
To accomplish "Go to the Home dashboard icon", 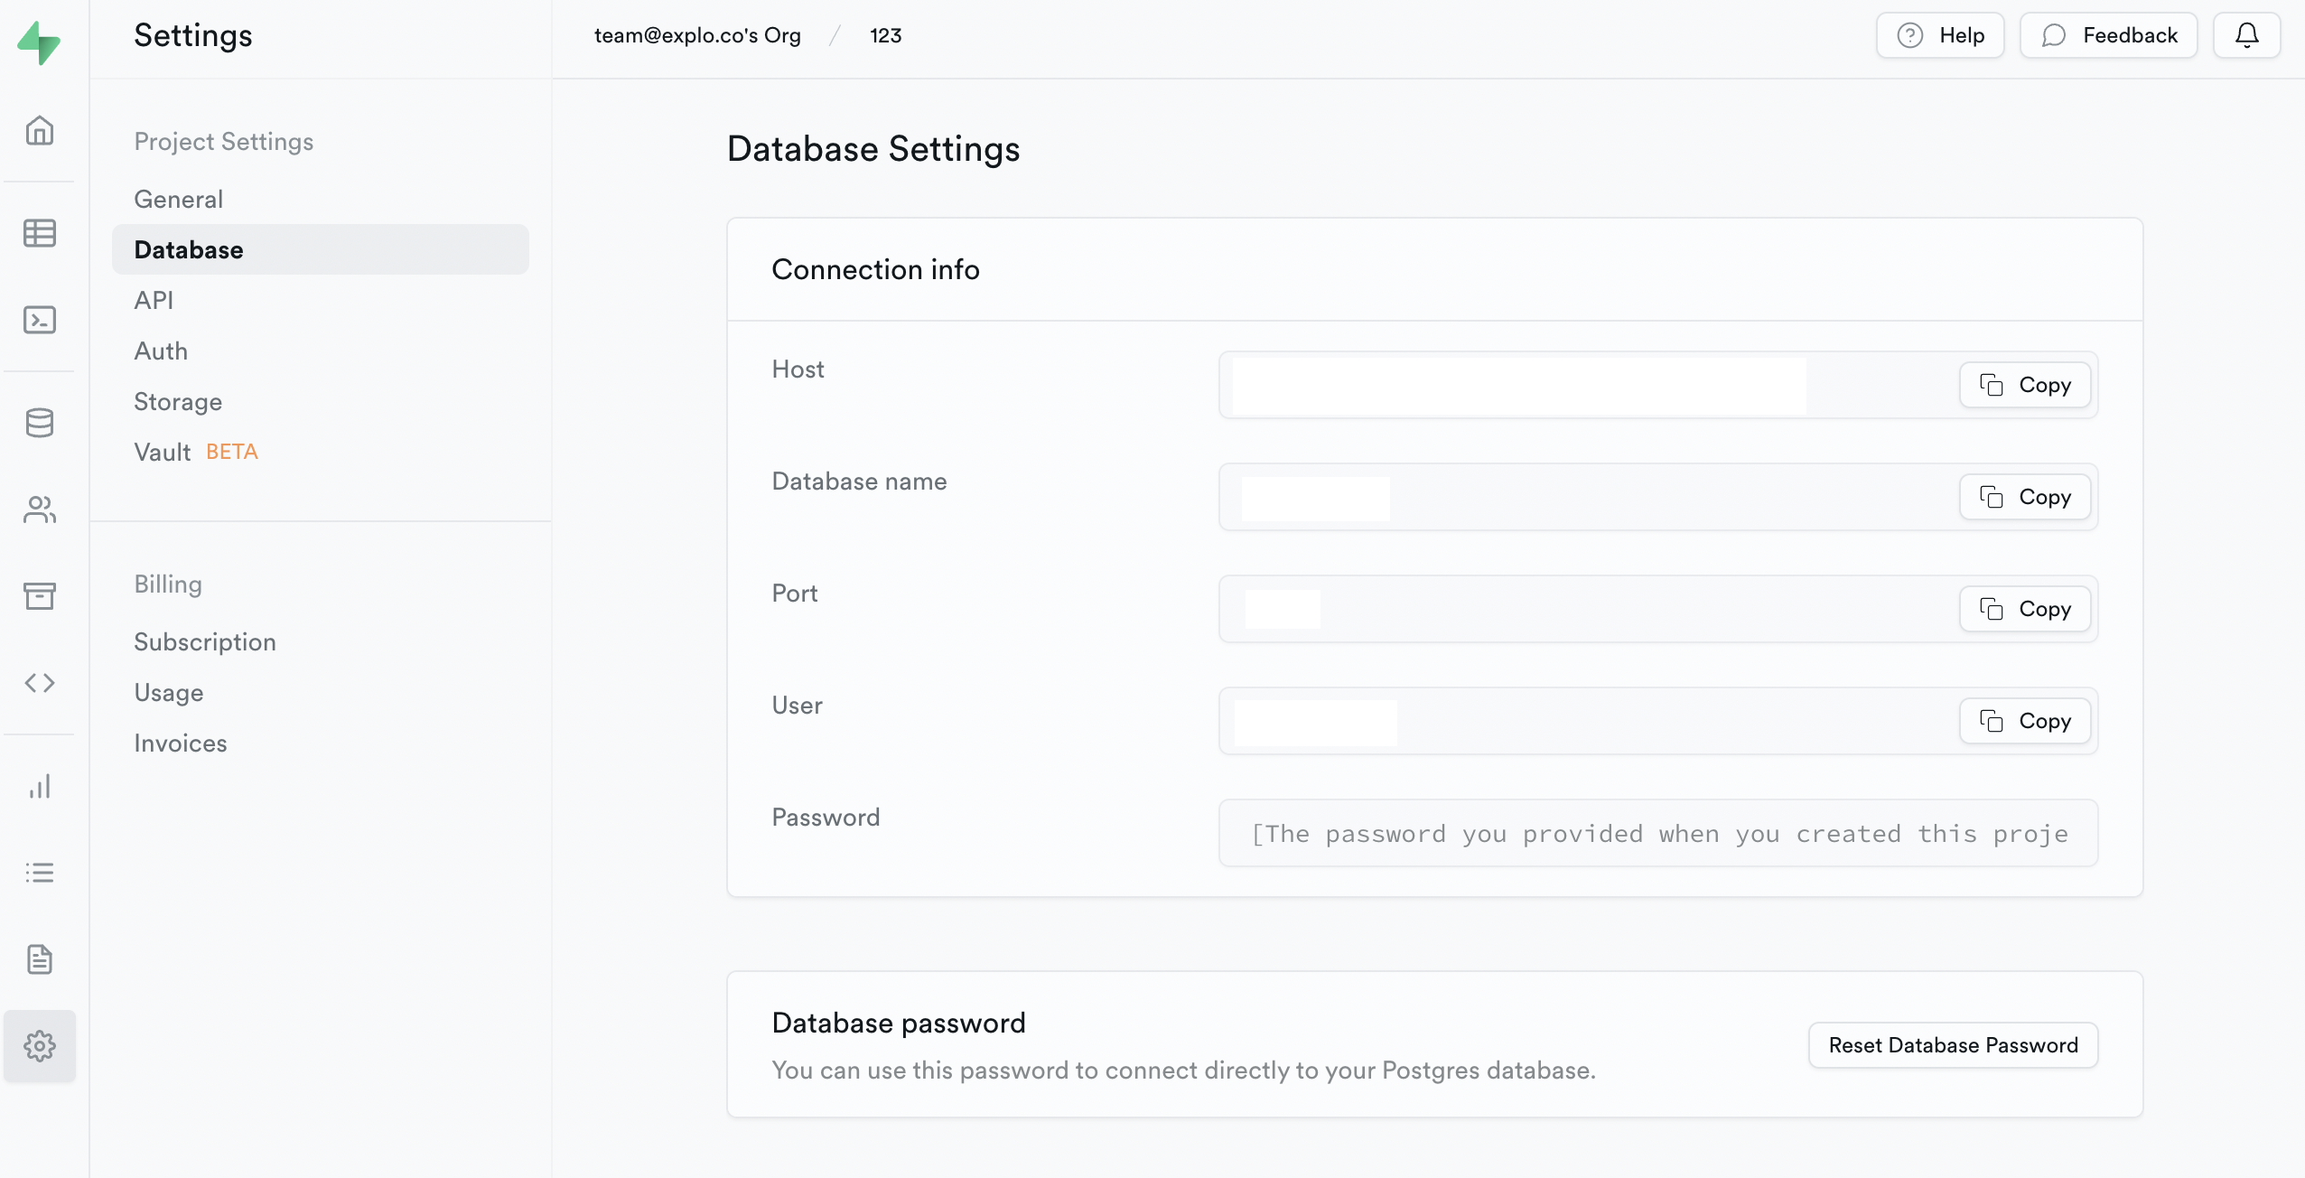I will pyautogui.click(x=40, y=130).
